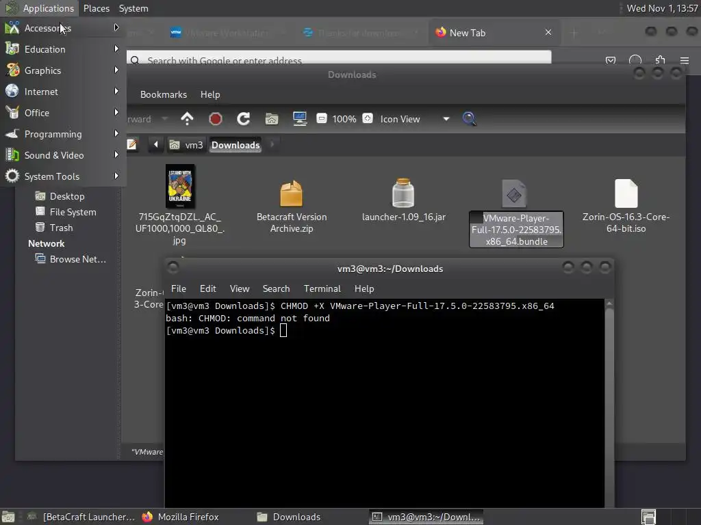Image resolution: width=701 pixels, height=525 pixels.
Task: Switch to VMware Workstation browser tab
Action: pos(226,33)
